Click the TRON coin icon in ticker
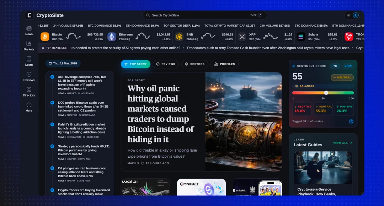The image size is (384, 206). (x=349, y=37)
